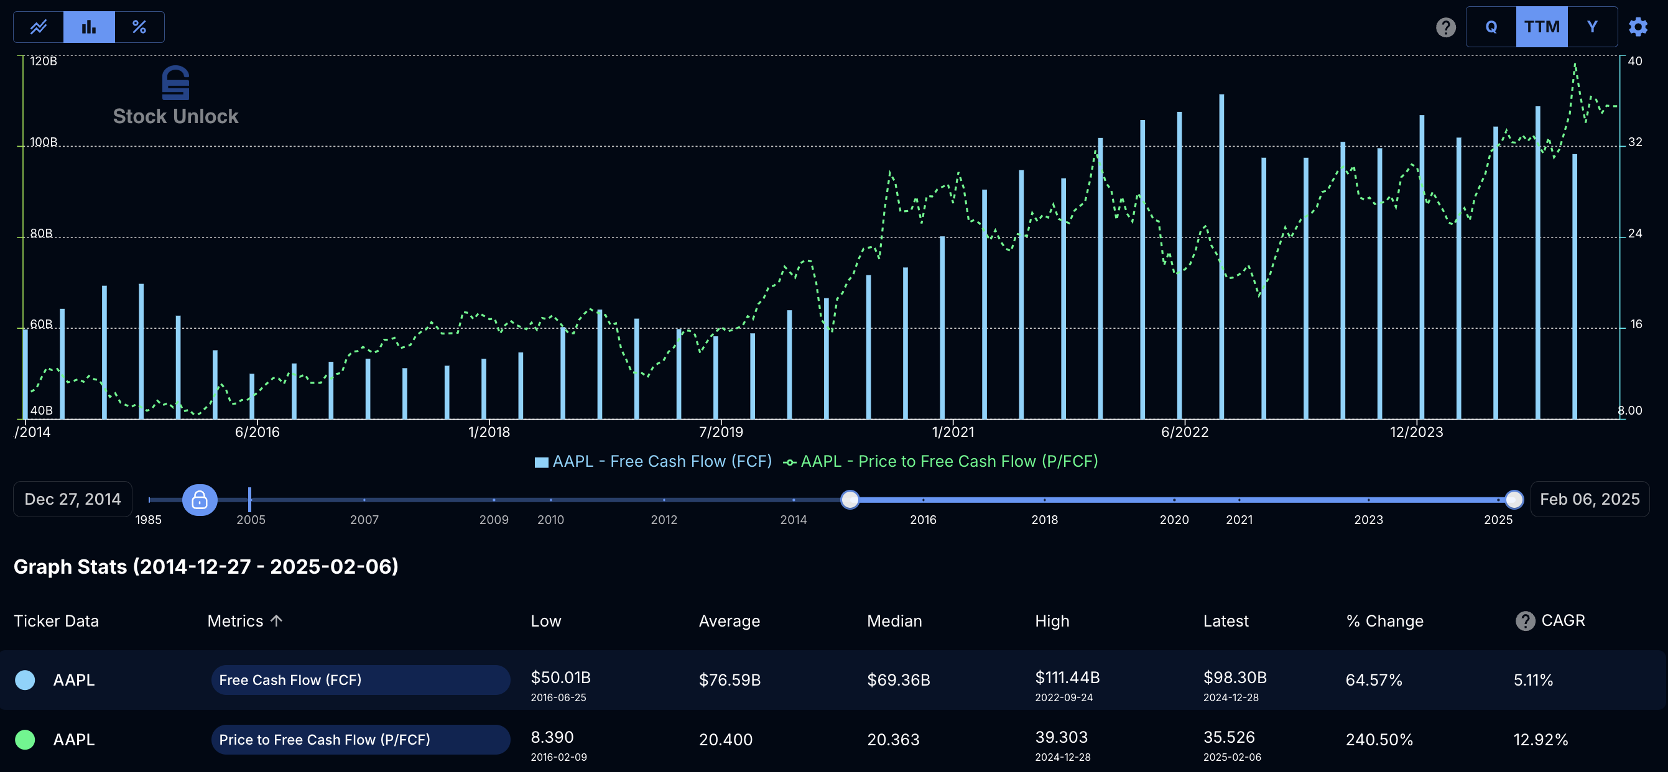
Task: Click the 12.92% CAGR value
Action: 1541,739
